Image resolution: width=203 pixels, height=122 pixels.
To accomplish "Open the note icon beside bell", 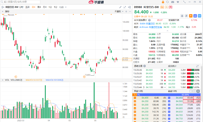I will click(186, 16).
